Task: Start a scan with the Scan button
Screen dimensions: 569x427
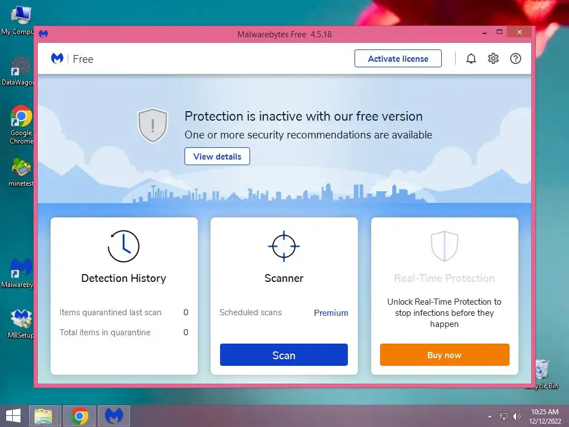Action: pyautogui.click(x=284, y=355)
